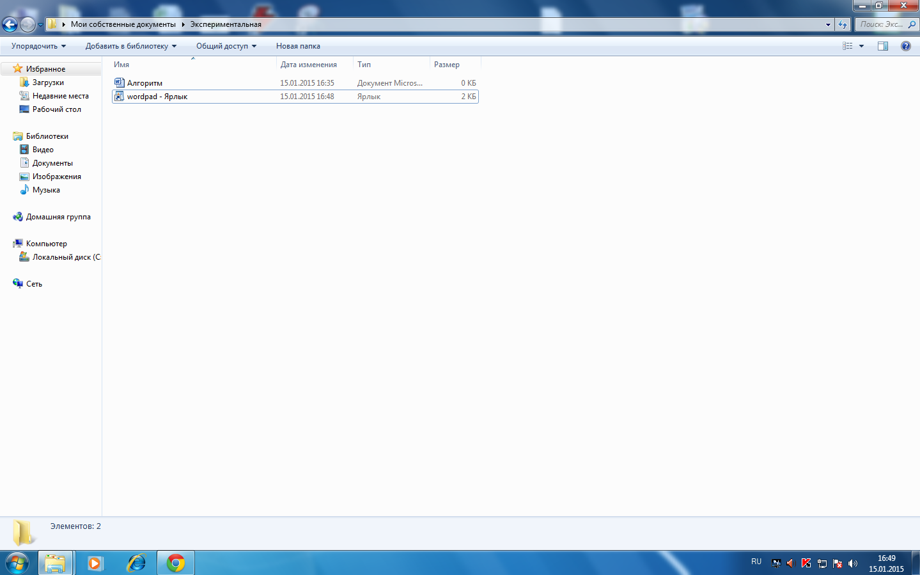920x575 pixels.
Task: Click the Домашняя группа icon
Action: coord(18,216)
